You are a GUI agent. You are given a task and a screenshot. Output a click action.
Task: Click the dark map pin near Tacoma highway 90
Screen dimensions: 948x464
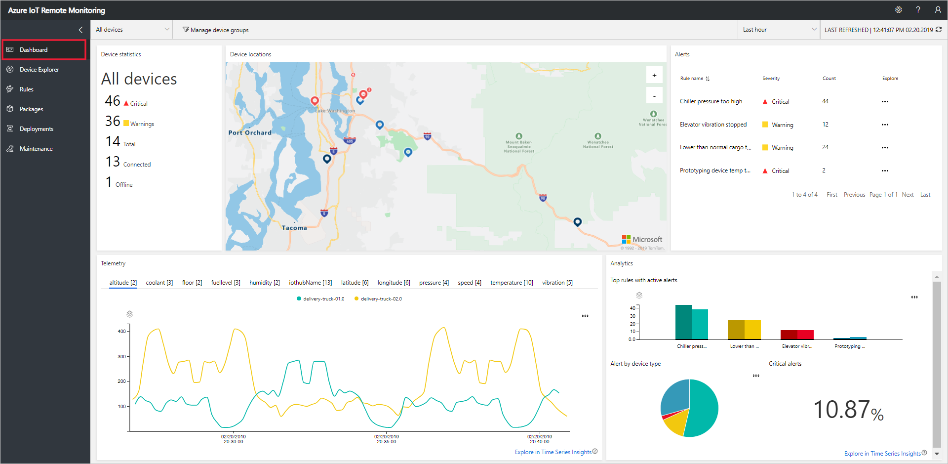point(577,222)
